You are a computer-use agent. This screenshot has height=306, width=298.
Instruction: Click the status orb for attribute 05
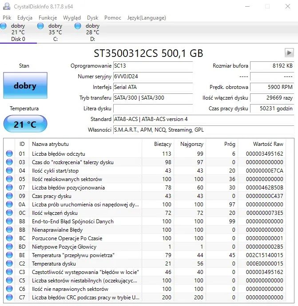(9, 179)
